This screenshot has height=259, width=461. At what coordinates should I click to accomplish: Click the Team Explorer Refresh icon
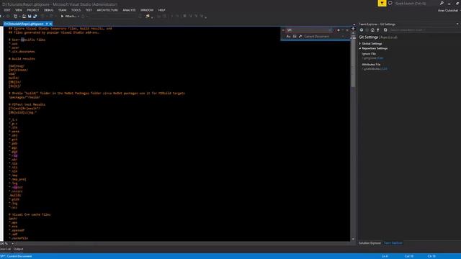point(385,30)
